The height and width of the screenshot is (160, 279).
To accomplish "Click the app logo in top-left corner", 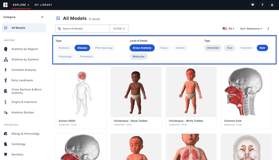I will pyautogui.click(x=6, y=5).
